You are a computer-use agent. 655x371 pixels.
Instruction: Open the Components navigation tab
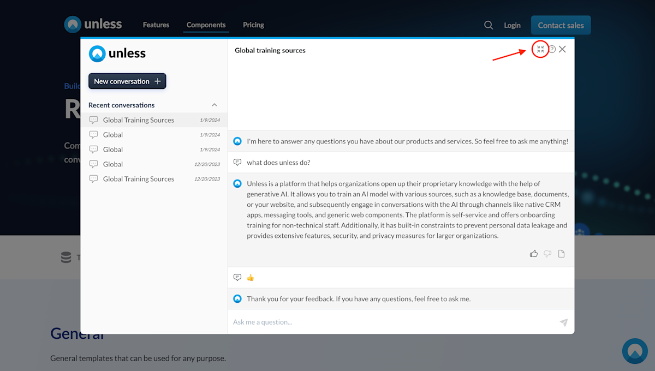[x=206, y=25]
